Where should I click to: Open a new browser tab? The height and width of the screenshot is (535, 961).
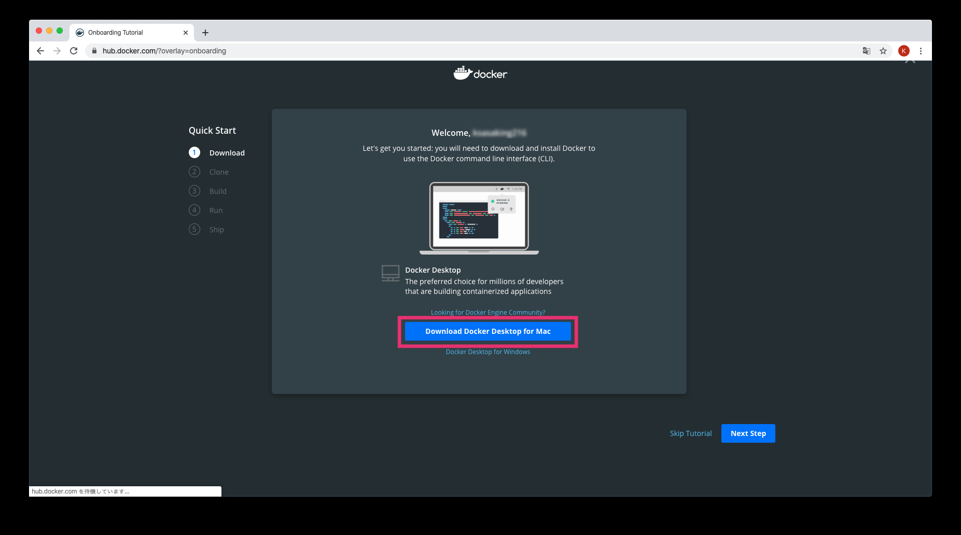pos(205,32)
